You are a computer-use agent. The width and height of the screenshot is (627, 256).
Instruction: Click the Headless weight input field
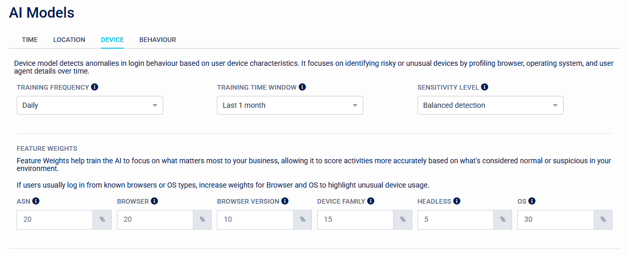coord(455,220)
